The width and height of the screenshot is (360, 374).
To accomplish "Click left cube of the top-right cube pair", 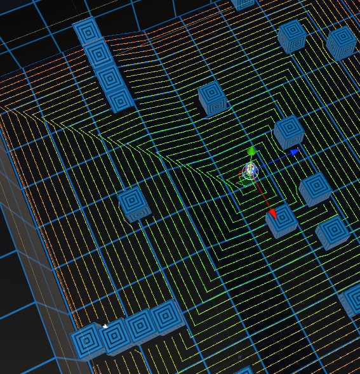I will (x=292, y=36).
